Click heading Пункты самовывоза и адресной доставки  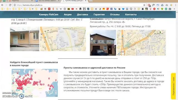click(x=94, y=68)
